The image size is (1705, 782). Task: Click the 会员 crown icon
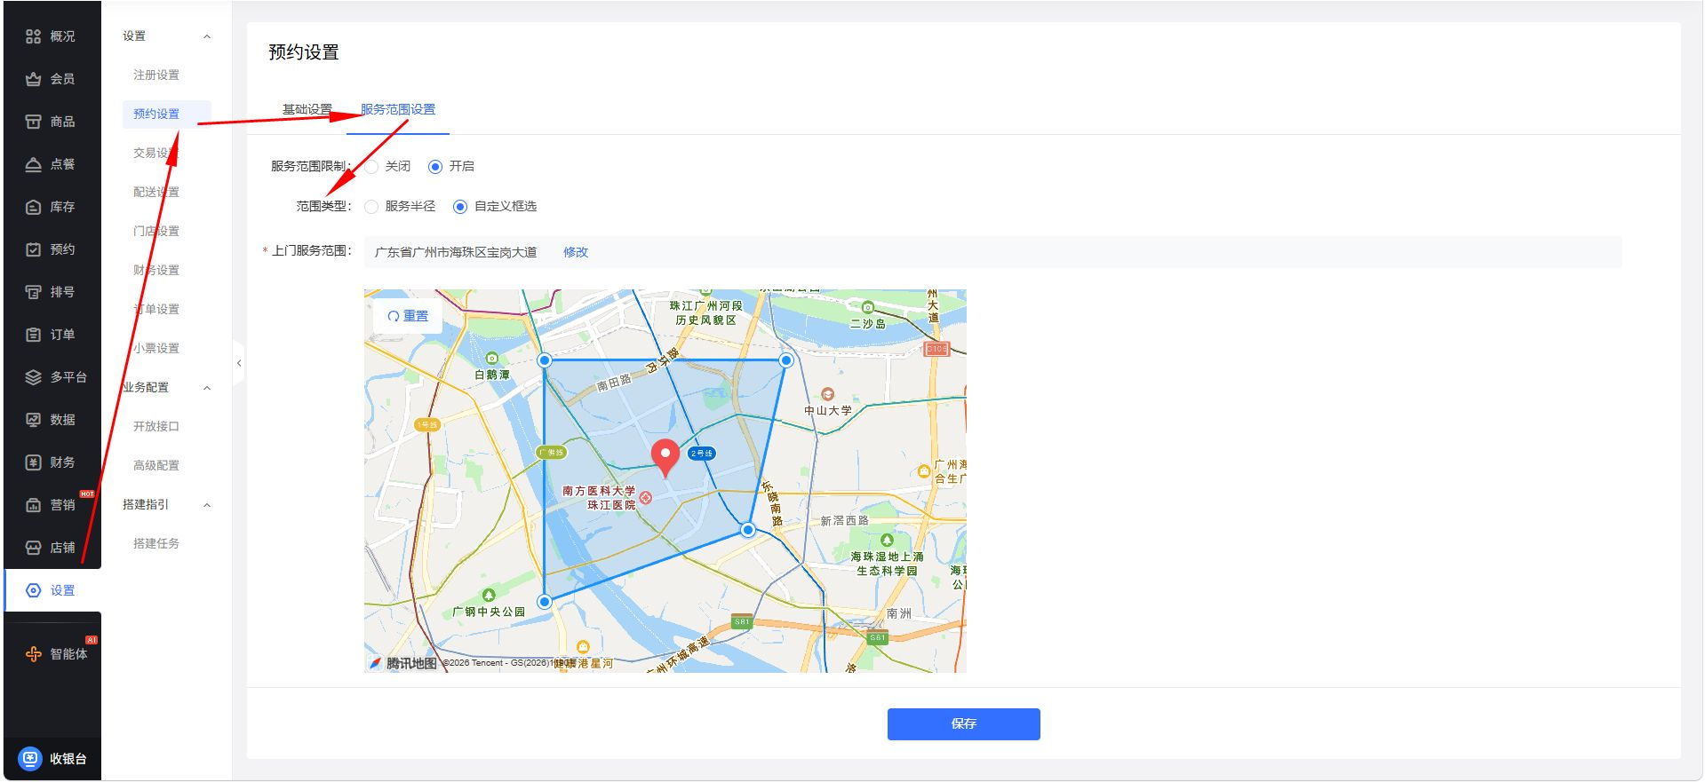coord(33,79)
